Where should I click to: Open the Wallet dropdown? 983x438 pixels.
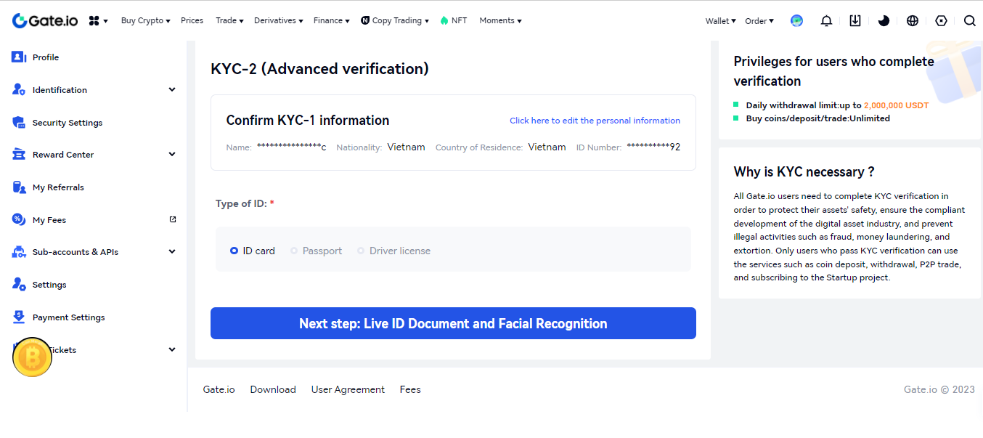[720, 21]
